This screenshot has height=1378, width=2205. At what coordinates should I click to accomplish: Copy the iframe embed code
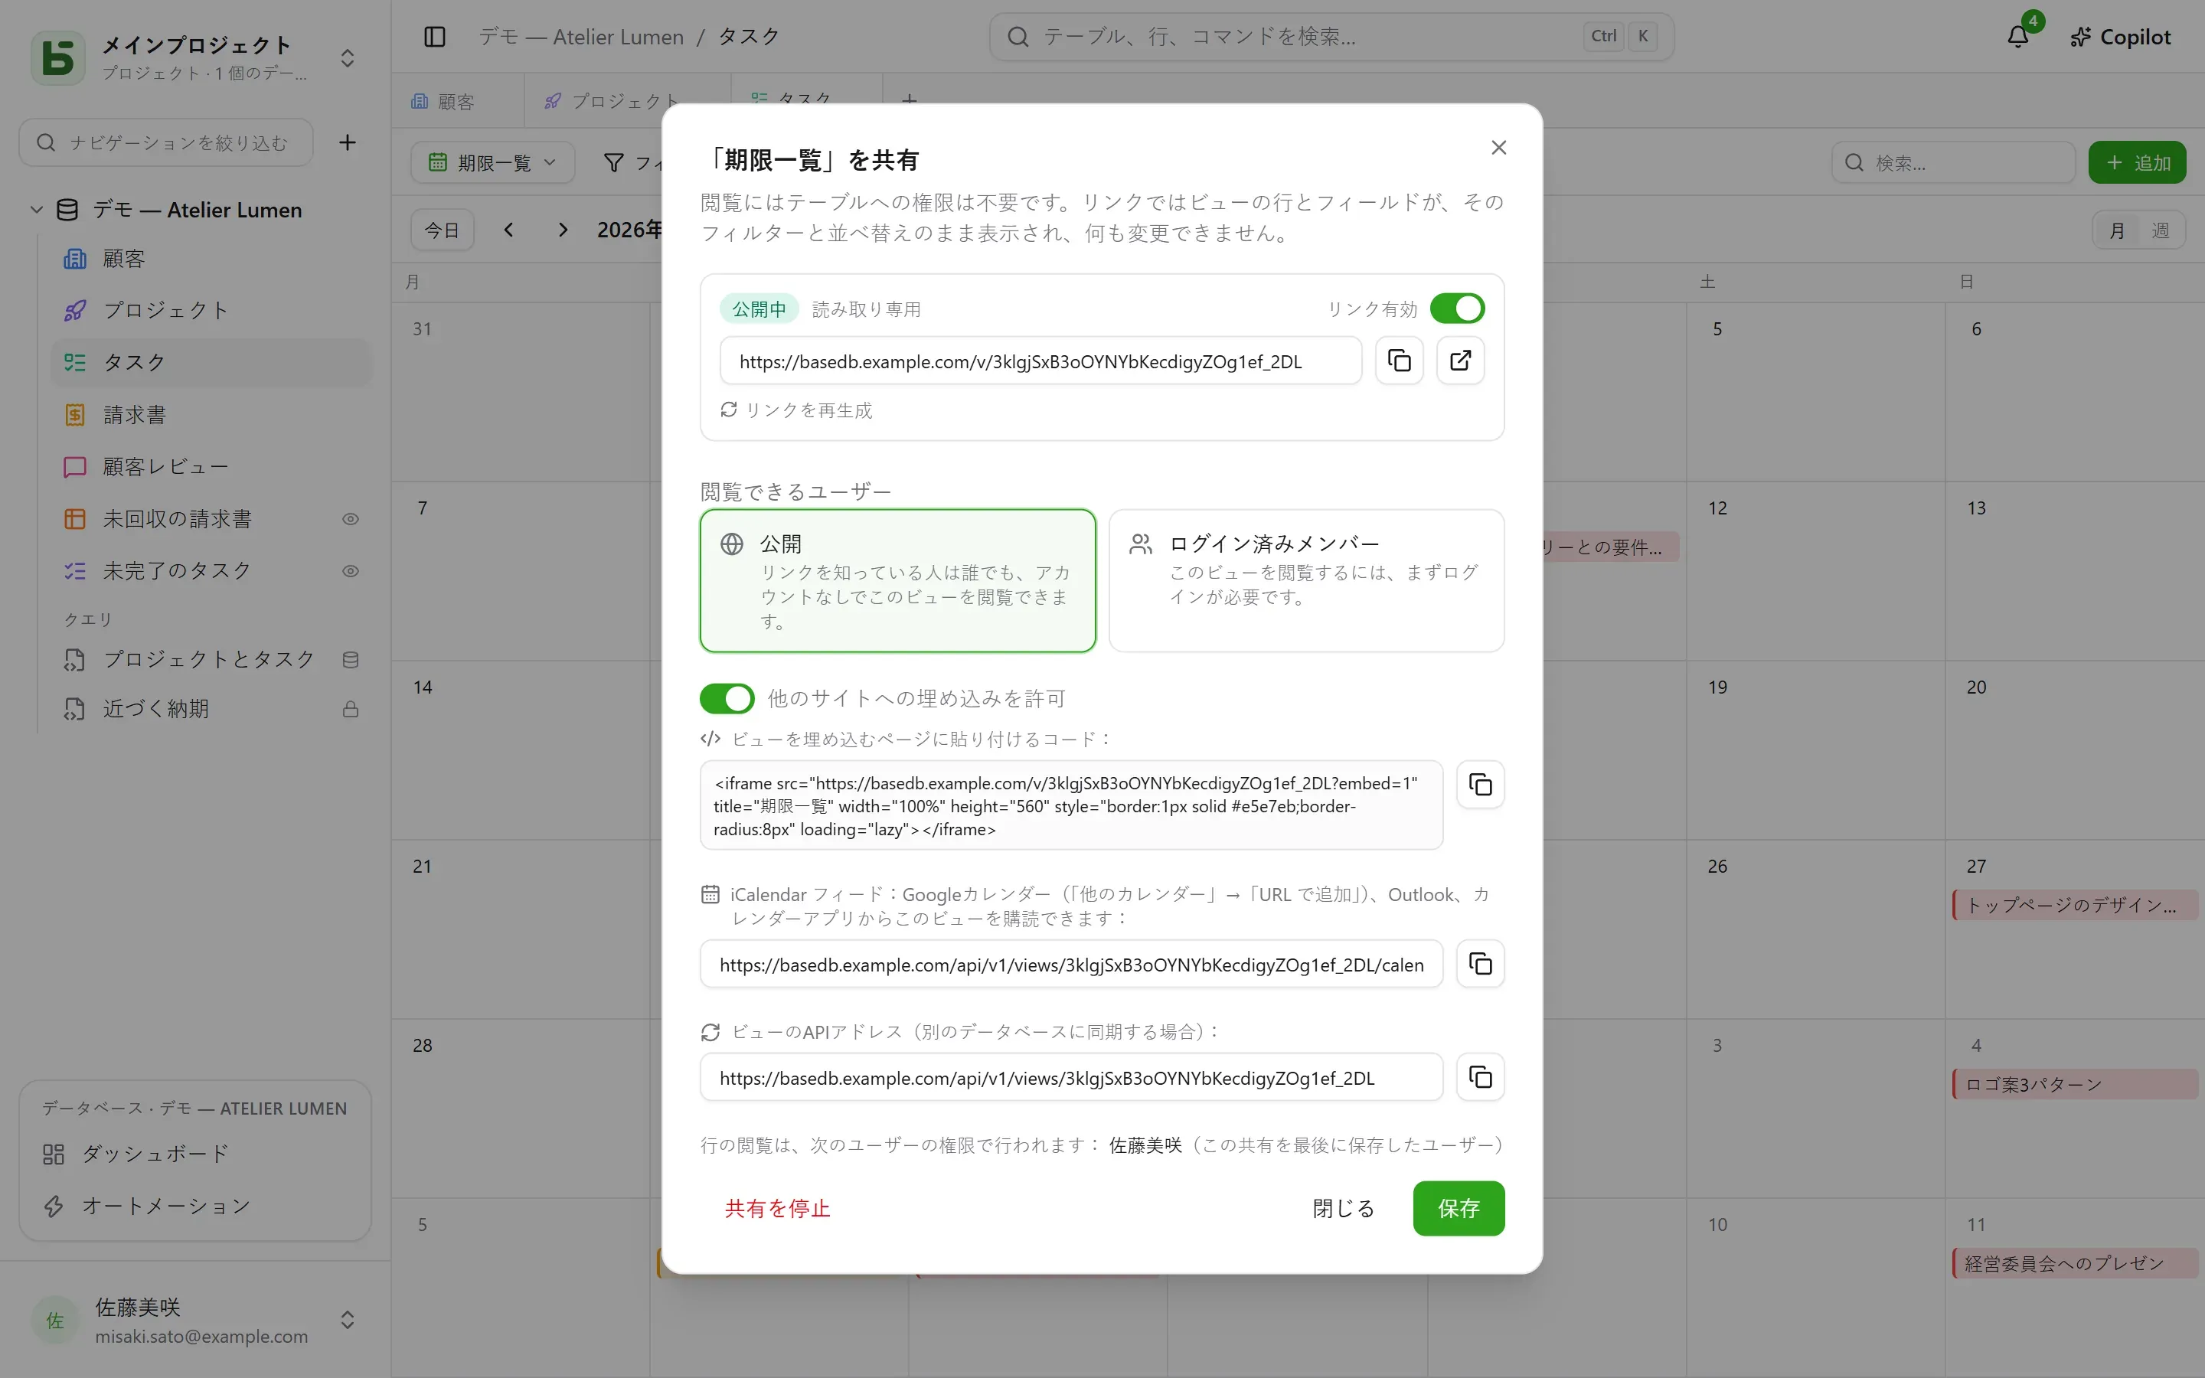coord(1480,785)
